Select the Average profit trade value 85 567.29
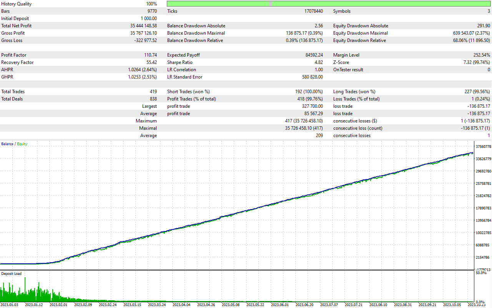The width and height of the screenshot is (492, 308). tap(314, 114)
